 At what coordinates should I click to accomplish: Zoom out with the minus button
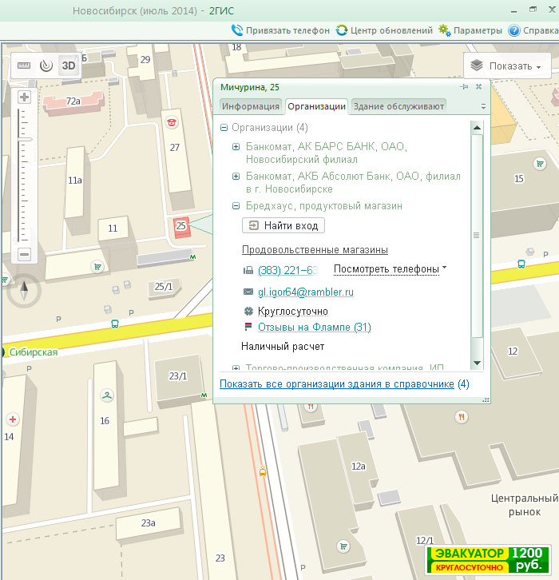(x=25, y=254)
